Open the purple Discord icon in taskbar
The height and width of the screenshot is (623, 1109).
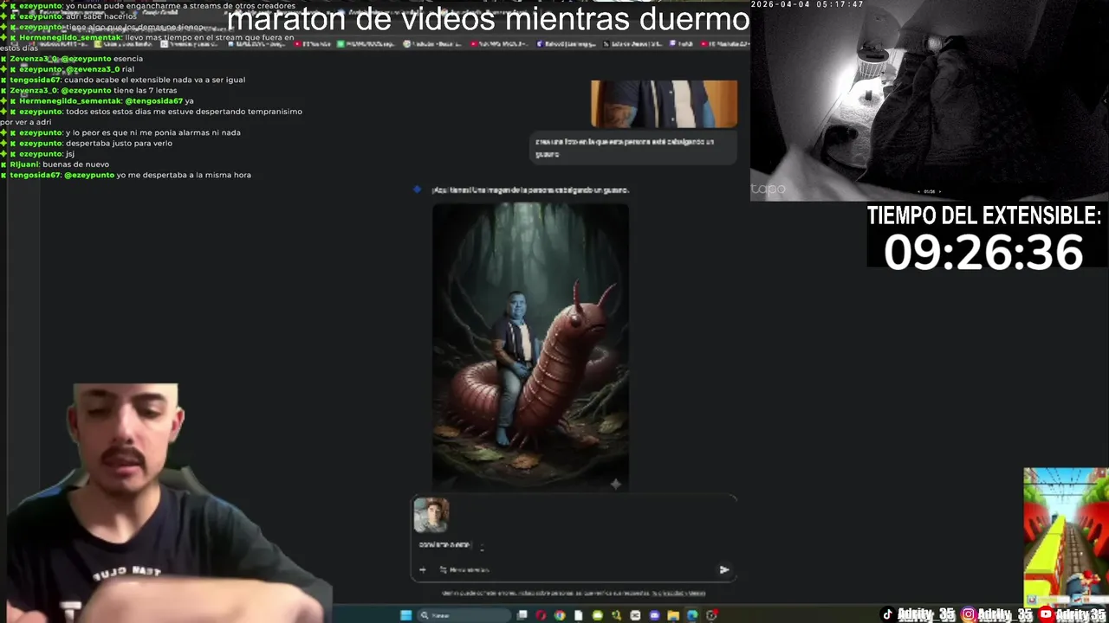pos(654,615)
